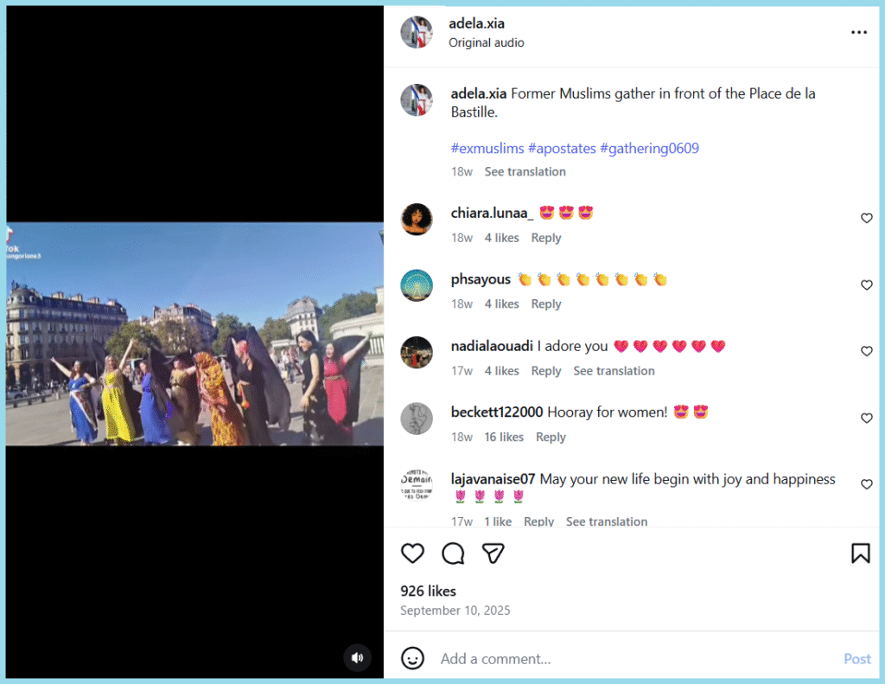This screenshot has width=885, height=684.
Task: Like chiara.lunaa_'s comment
Action: click(866, 219)
